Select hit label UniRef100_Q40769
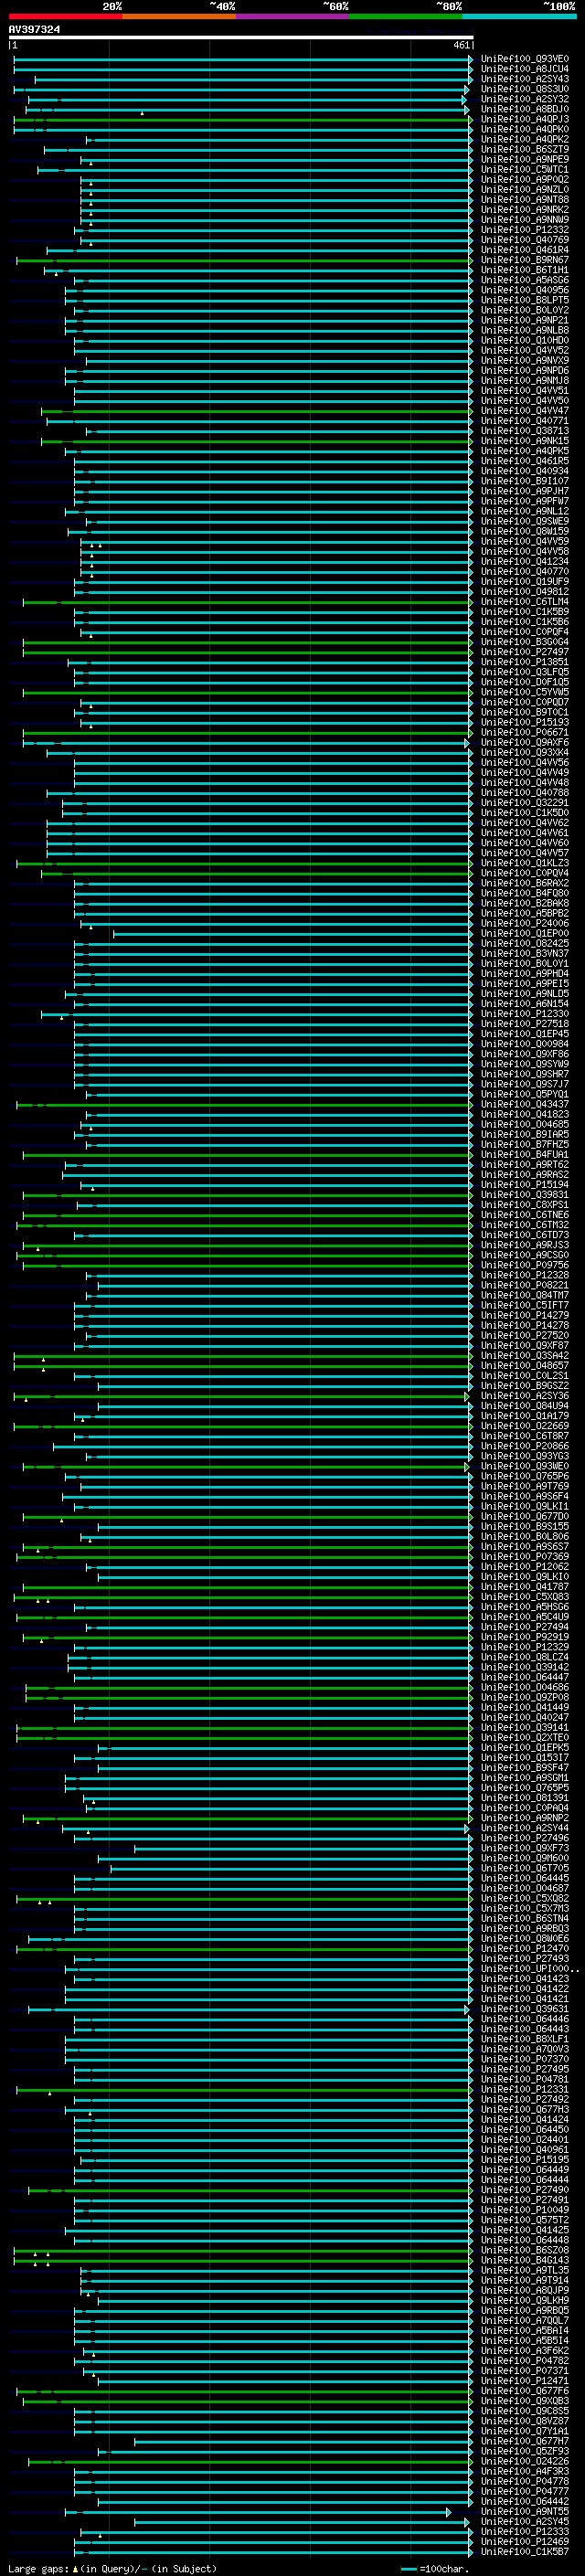Viewport: 585px width, 2576px height. click(524, 240)
